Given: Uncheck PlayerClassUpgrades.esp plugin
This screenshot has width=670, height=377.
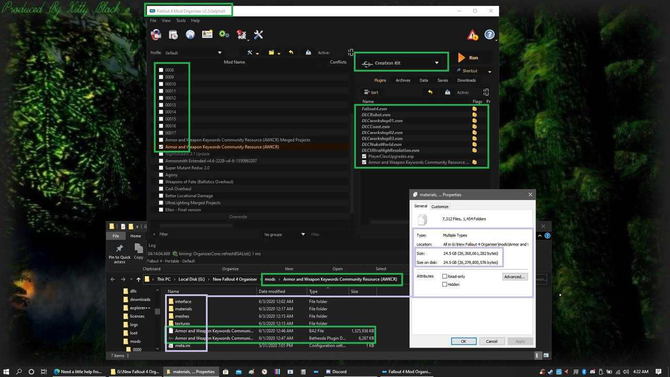Looking at the screenshot, I should tap(364, 156).
